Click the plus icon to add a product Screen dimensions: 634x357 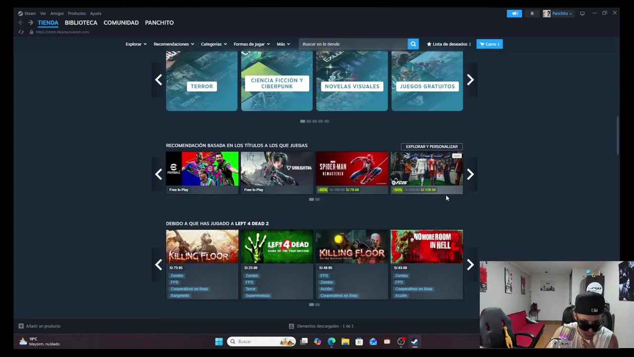point(21,326)
